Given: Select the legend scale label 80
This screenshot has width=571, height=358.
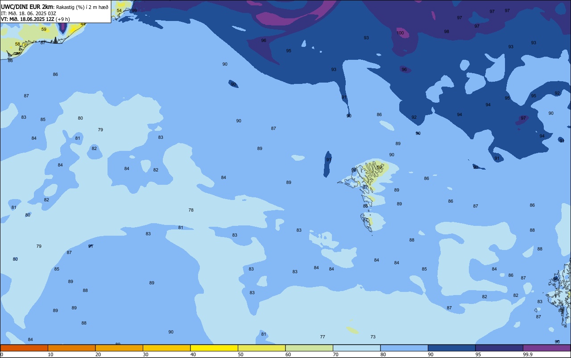Looking at the screenshot, I should click(x=383, y=354).
